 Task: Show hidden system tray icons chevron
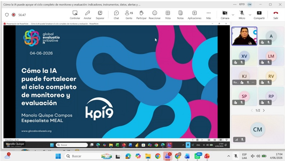(x=229, y=156)
